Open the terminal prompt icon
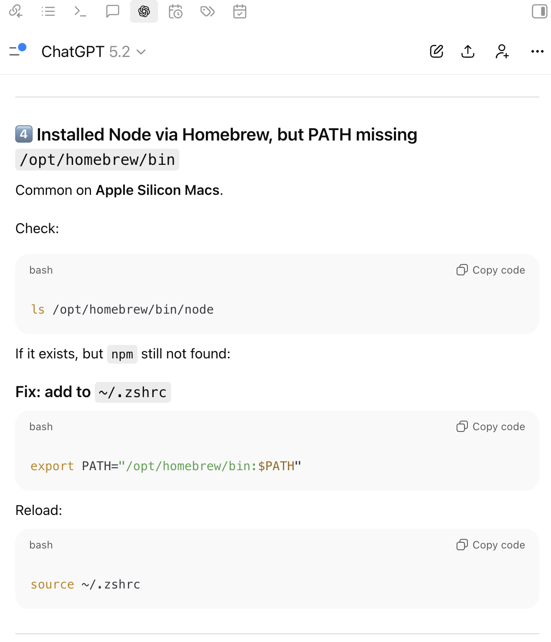The height and width of the screenshot is (642, 551). (x=80, y=11)
